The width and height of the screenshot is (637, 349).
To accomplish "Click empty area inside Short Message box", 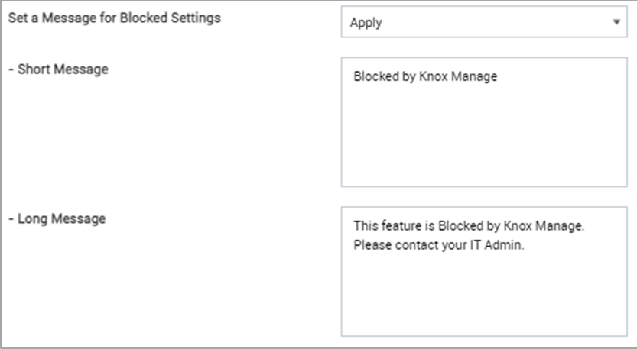I will [484, 138].
